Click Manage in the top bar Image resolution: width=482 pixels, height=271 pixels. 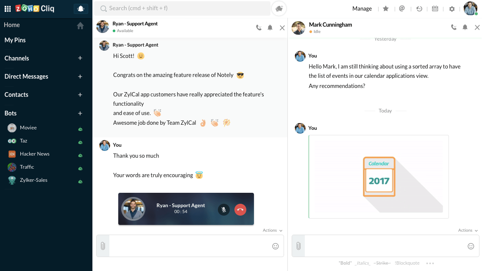pos(362,8)
